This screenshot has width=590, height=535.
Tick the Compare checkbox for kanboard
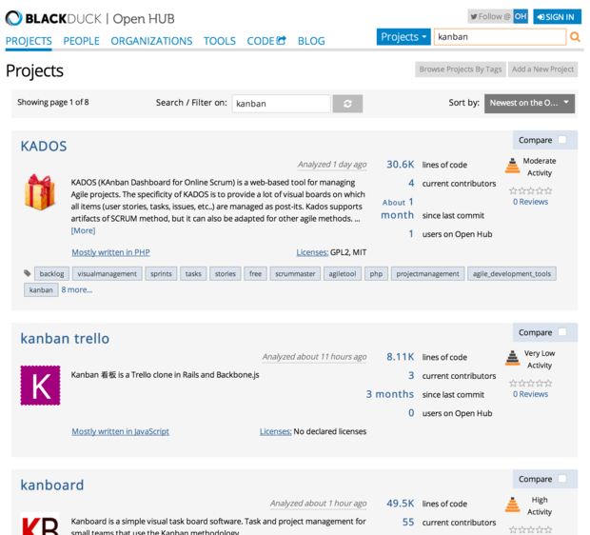click(562, 479)
